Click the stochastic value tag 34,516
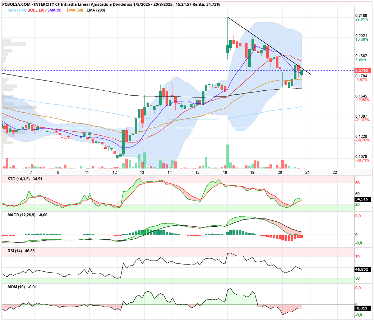The image size is (374, 321). click(x=363, y=199)
